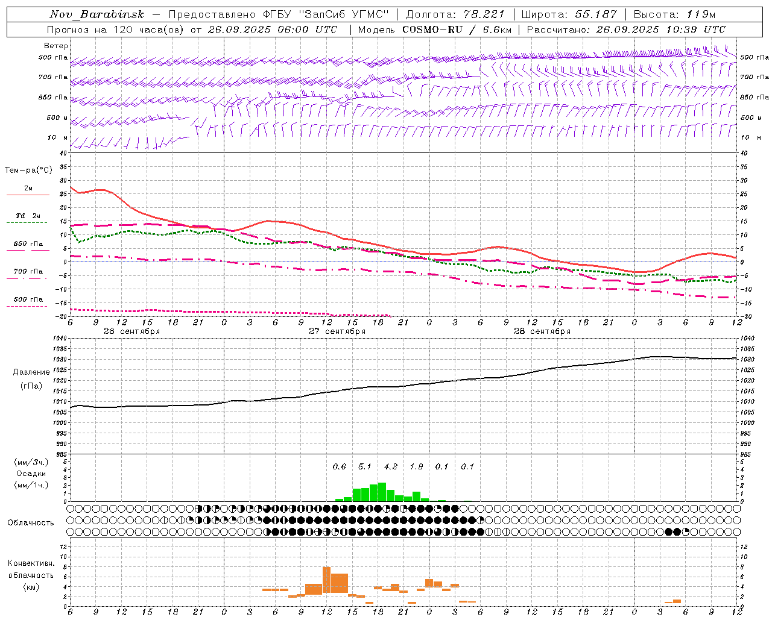Click the tallest green precipitation bar
Screen dimensions: 772x617
382,492
